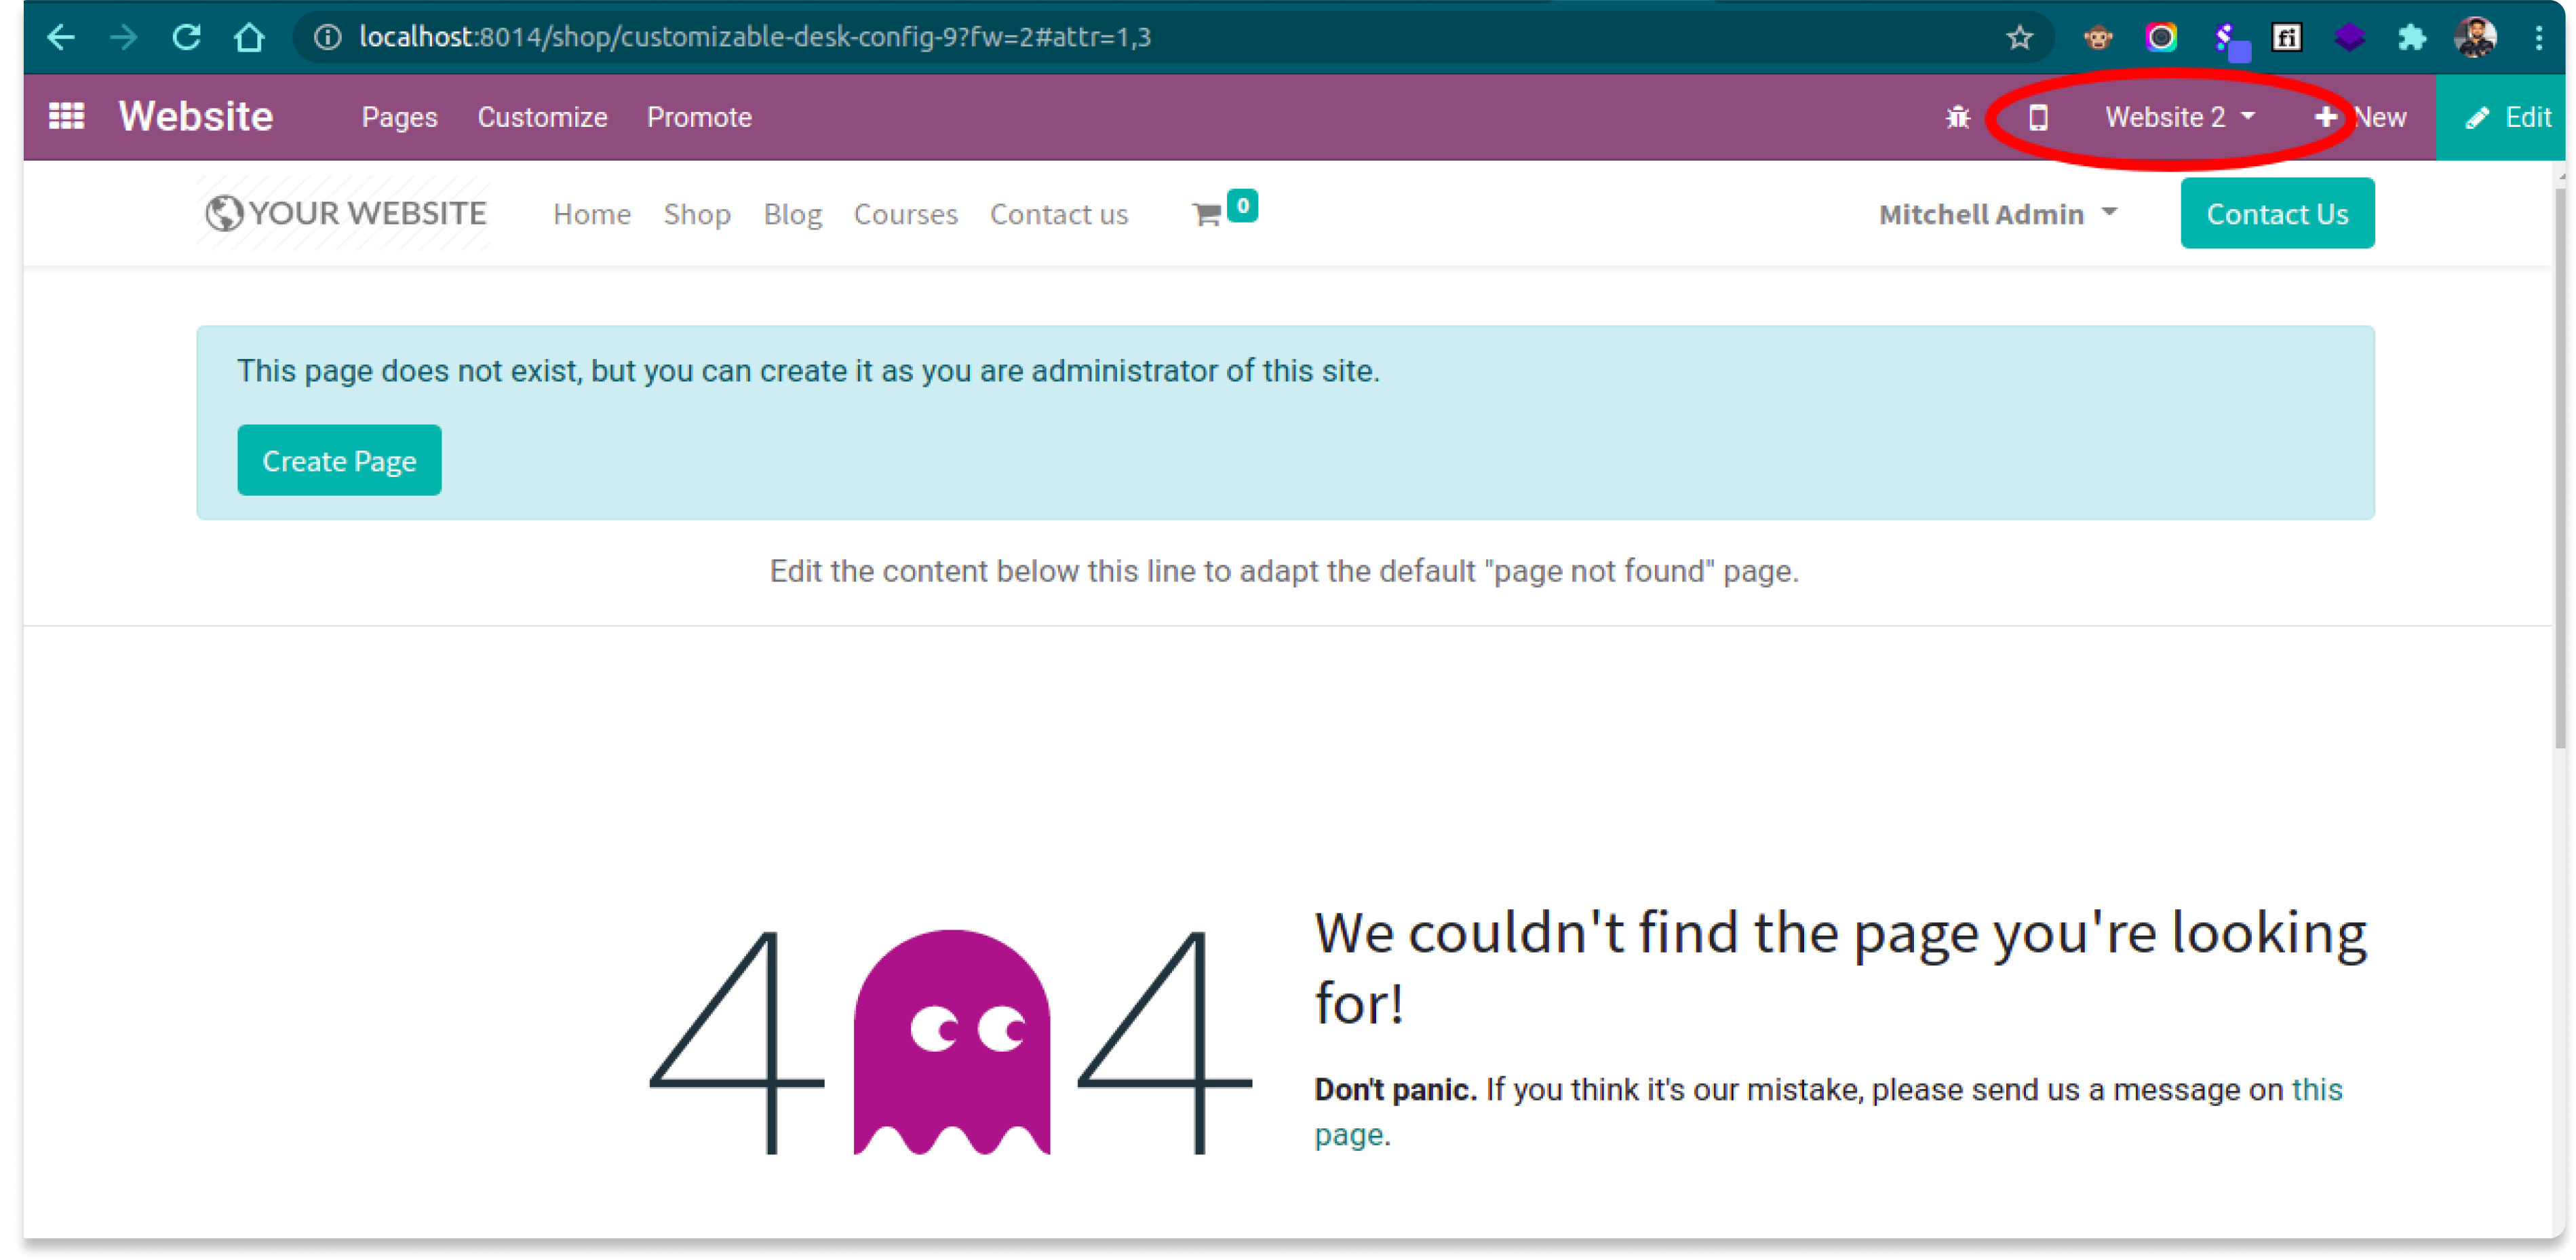Click the YOUR WEBSITE globe logo
The width and height of the screenshot is (2576, 1260).
[x=346, y=213]
